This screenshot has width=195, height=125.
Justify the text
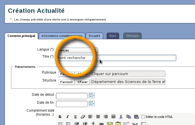(x=113, y=117)
